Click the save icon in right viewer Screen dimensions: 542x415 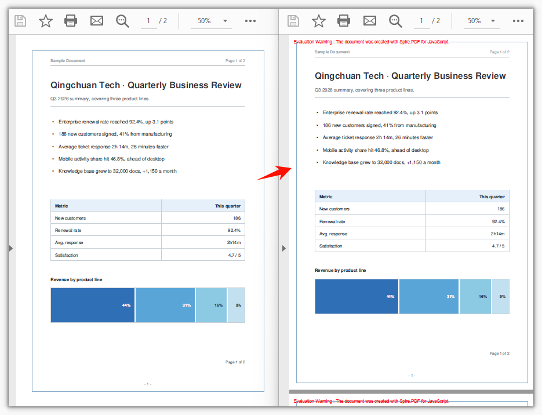pos(293,21)
